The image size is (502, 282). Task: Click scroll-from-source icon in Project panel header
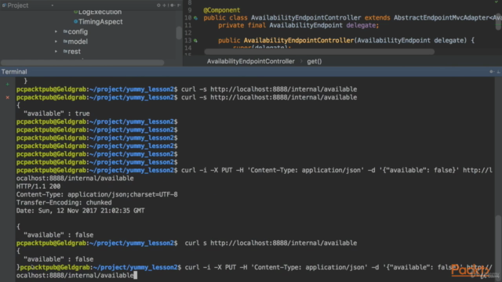click(x=158, y=5)
